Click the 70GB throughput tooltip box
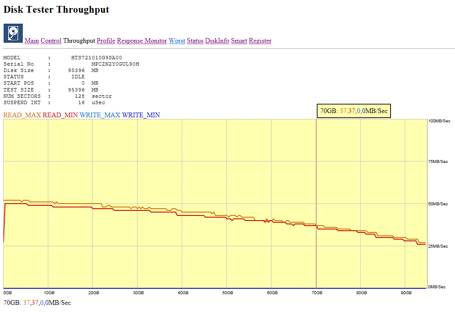Viewport: 455px width, 312px height. (x=354, y=111)
